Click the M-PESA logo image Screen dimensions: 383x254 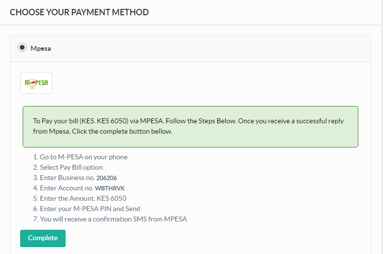pos(36,83)
